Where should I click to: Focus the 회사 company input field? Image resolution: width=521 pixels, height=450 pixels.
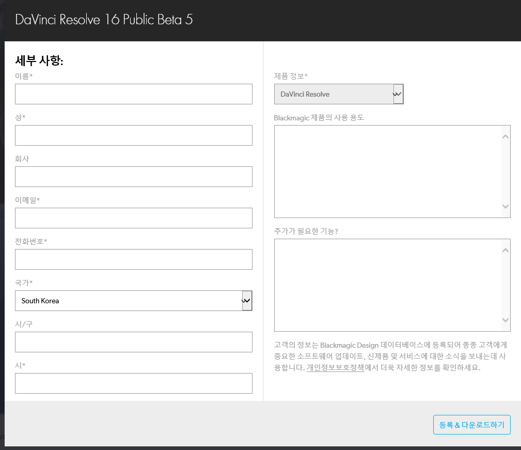coord(134,177)
